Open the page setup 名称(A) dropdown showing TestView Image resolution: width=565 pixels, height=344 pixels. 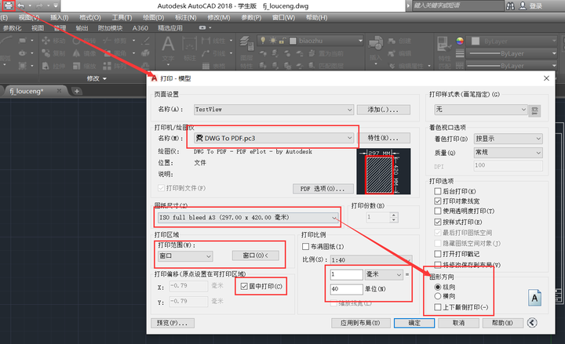pos(274,110)
